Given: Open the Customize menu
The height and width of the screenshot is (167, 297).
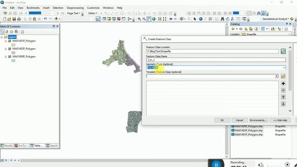Looking at the screenshot, I should [93, 8].
